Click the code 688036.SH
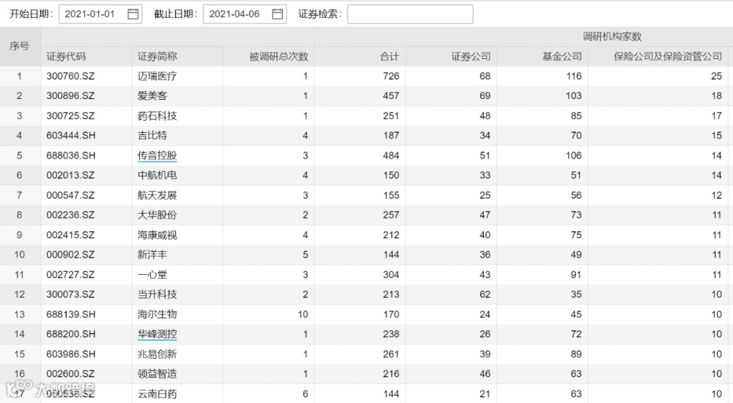The image size is (733, 403). tap(71, 155)
